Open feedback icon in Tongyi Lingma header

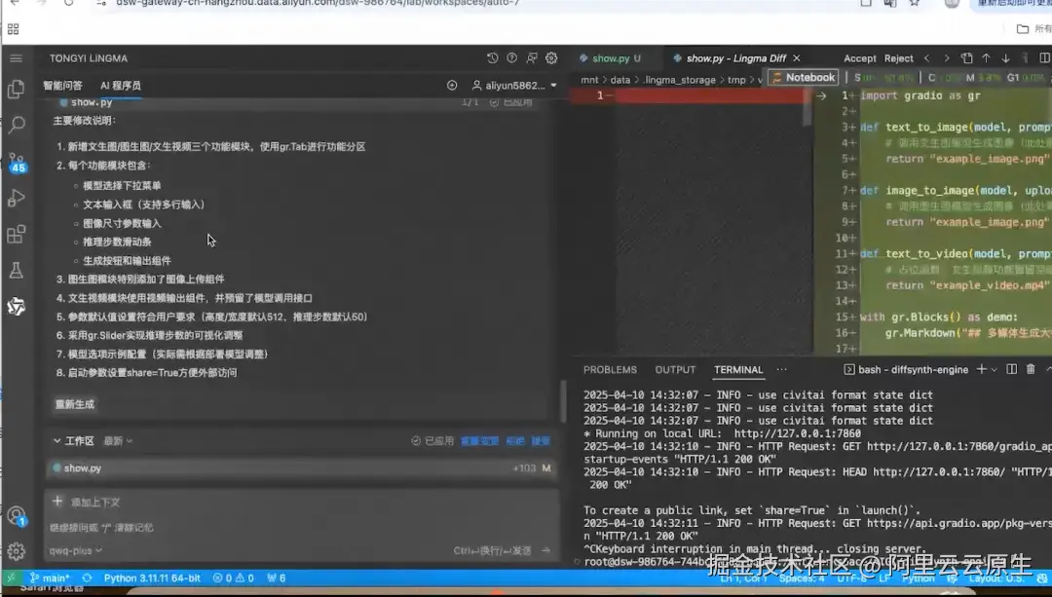click(x=532, y=58)
